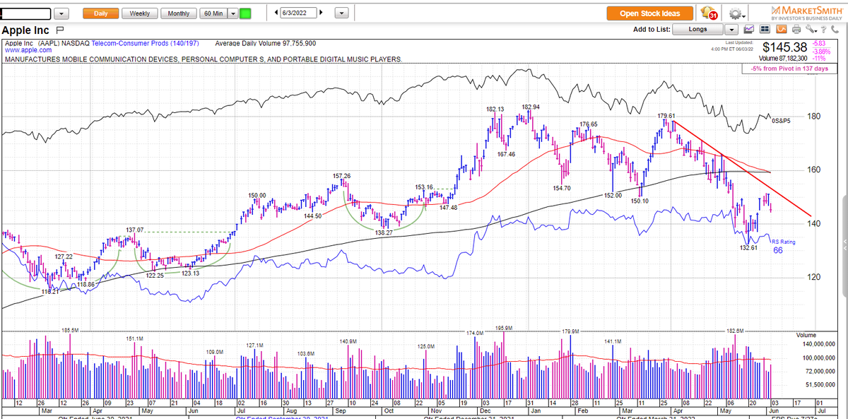Click the 179.61 peak price label

point(667,115)
